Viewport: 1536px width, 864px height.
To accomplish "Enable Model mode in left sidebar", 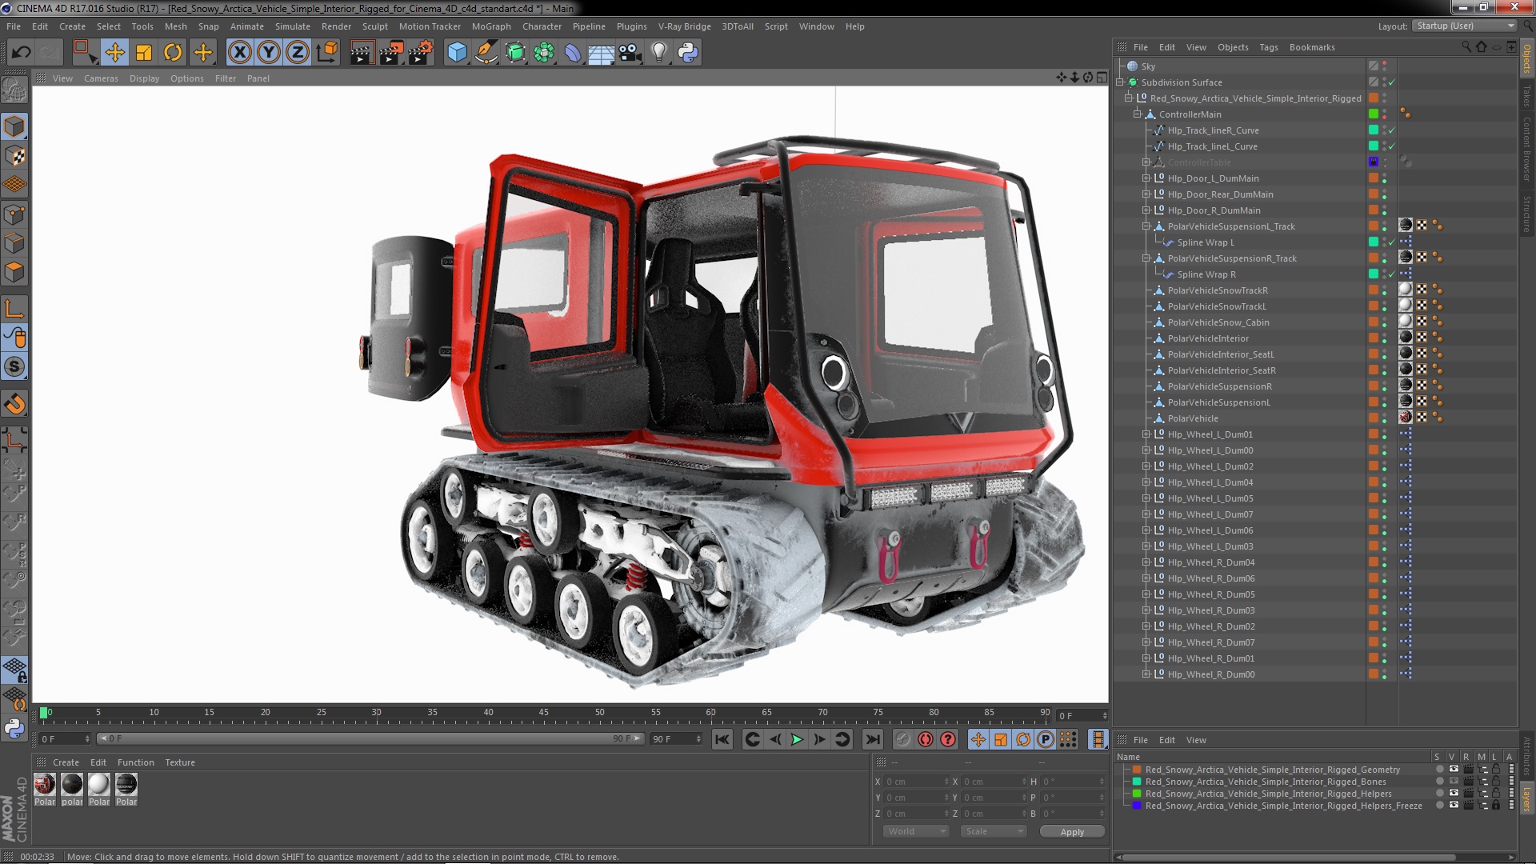I will (14, 126).
